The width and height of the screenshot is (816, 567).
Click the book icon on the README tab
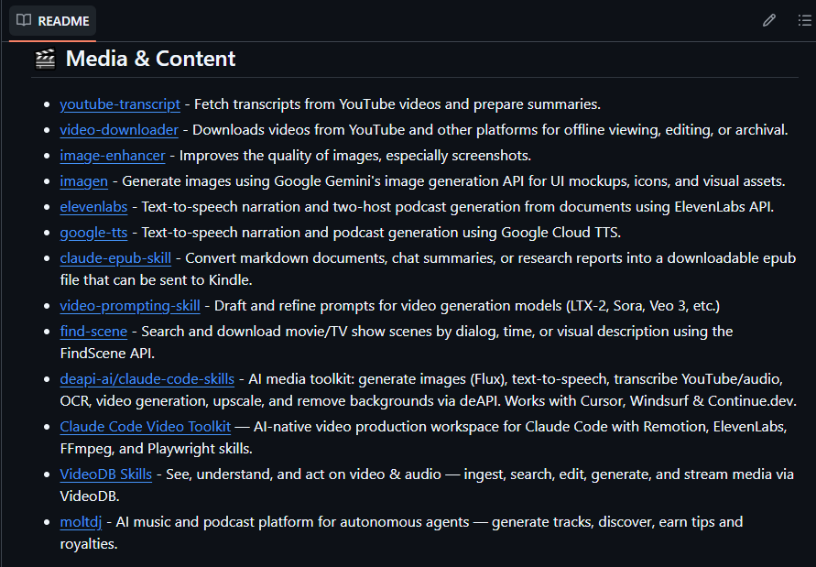[x=24, y=20]
